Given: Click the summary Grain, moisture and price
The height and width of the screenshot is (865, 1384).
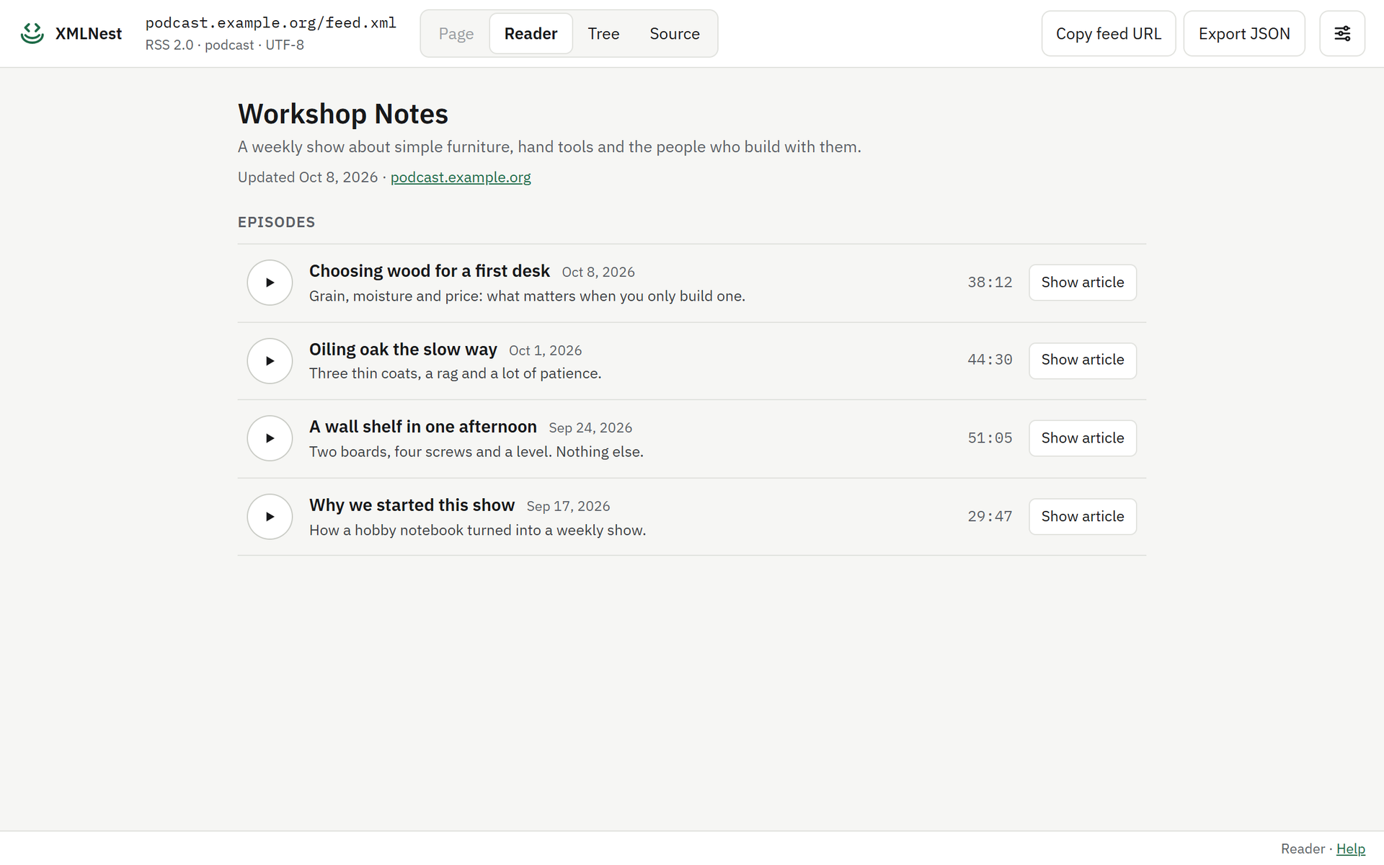Looking at the screenshot, I should tap(528, 296).
